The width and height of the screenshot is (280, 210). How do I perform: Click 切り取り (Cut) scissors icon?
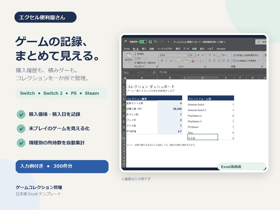135,54
